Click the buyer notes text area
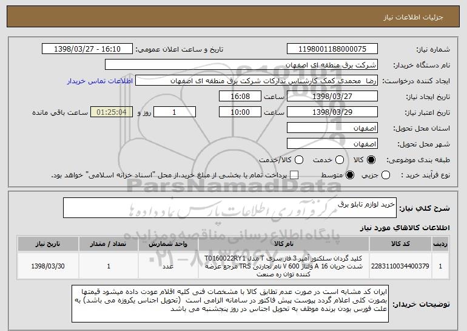Image resolution: width=467 pixels, height=331 pixels. point(230,304)
